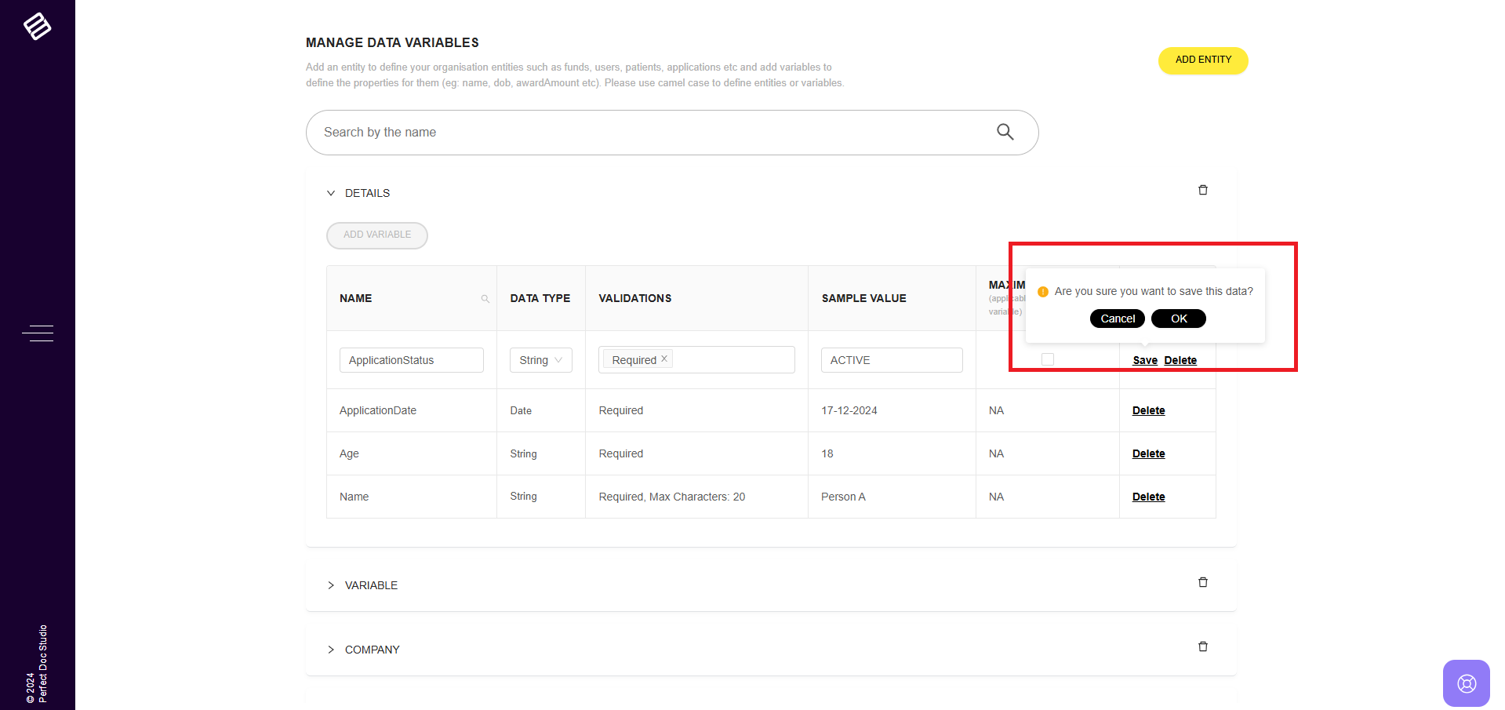1505x710 pixels.
Task: Click the ACTIVE sample value field
Action: point(891,360)
